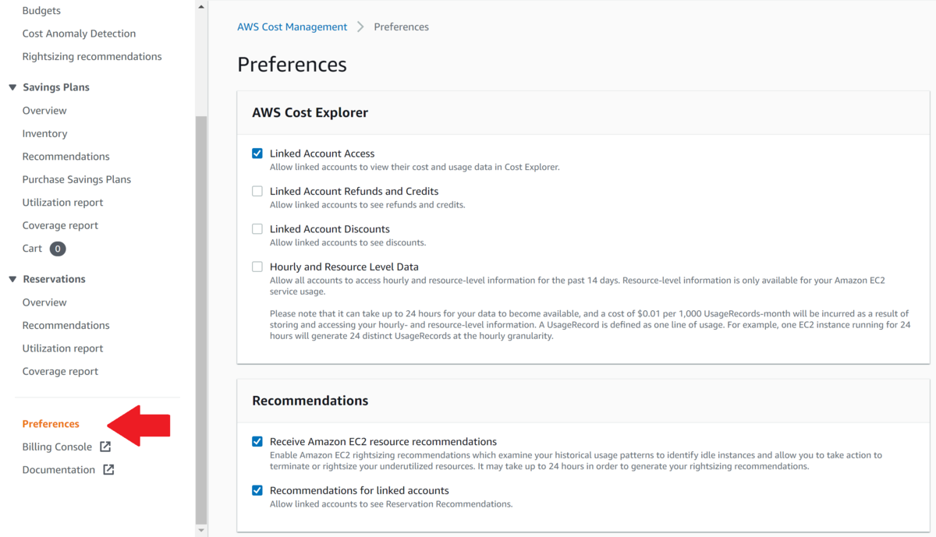Open Cost Anomaly Detection
Image resolution: width=936 pixels, height=537 pixels.
(79, 34)
